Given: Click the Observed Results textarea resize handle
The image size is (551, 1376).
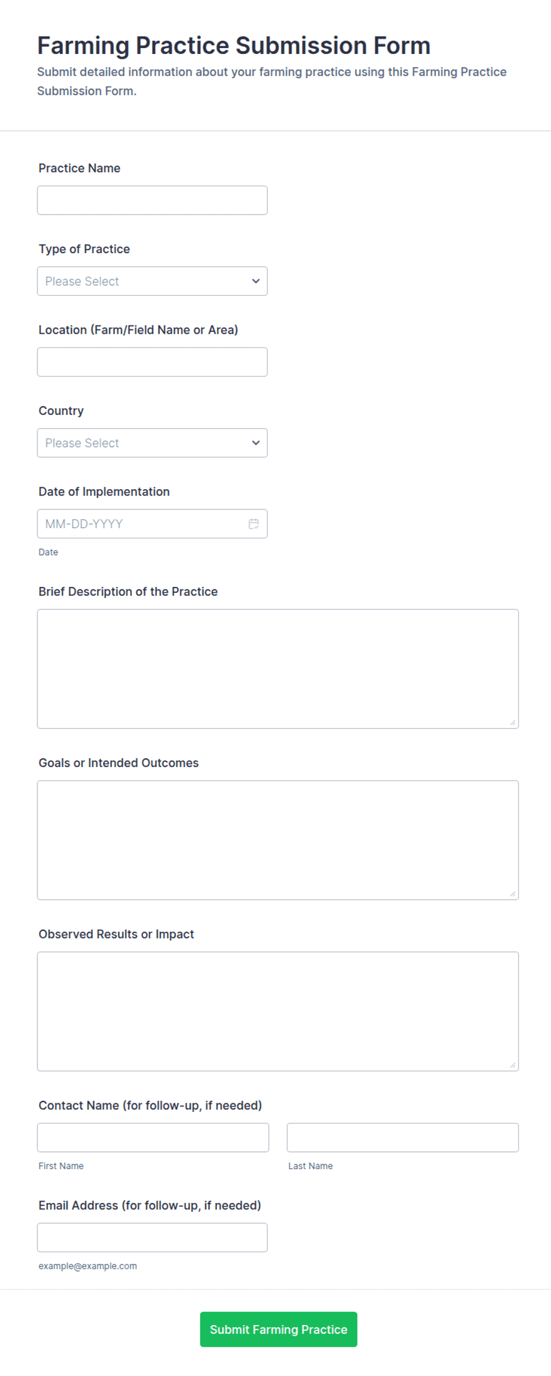Looking at the screenshot, I should tap(512, 1065).
